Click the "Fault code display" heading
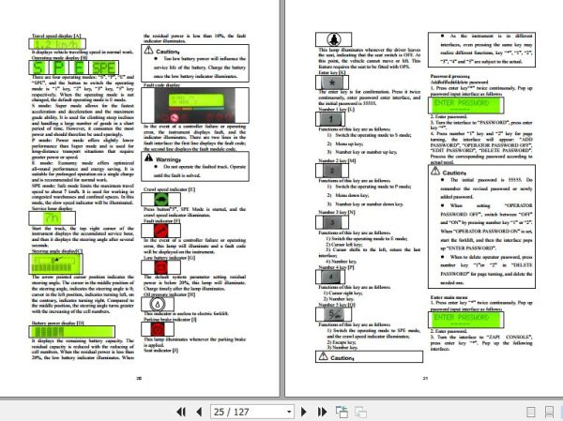The image size is (563, 421). [161, 85]
